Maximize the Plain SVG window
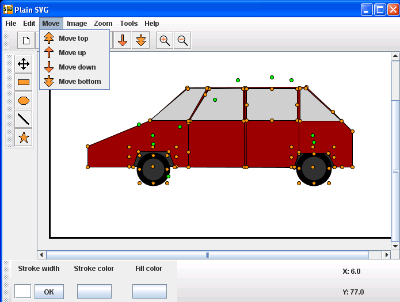 point(380,10)
